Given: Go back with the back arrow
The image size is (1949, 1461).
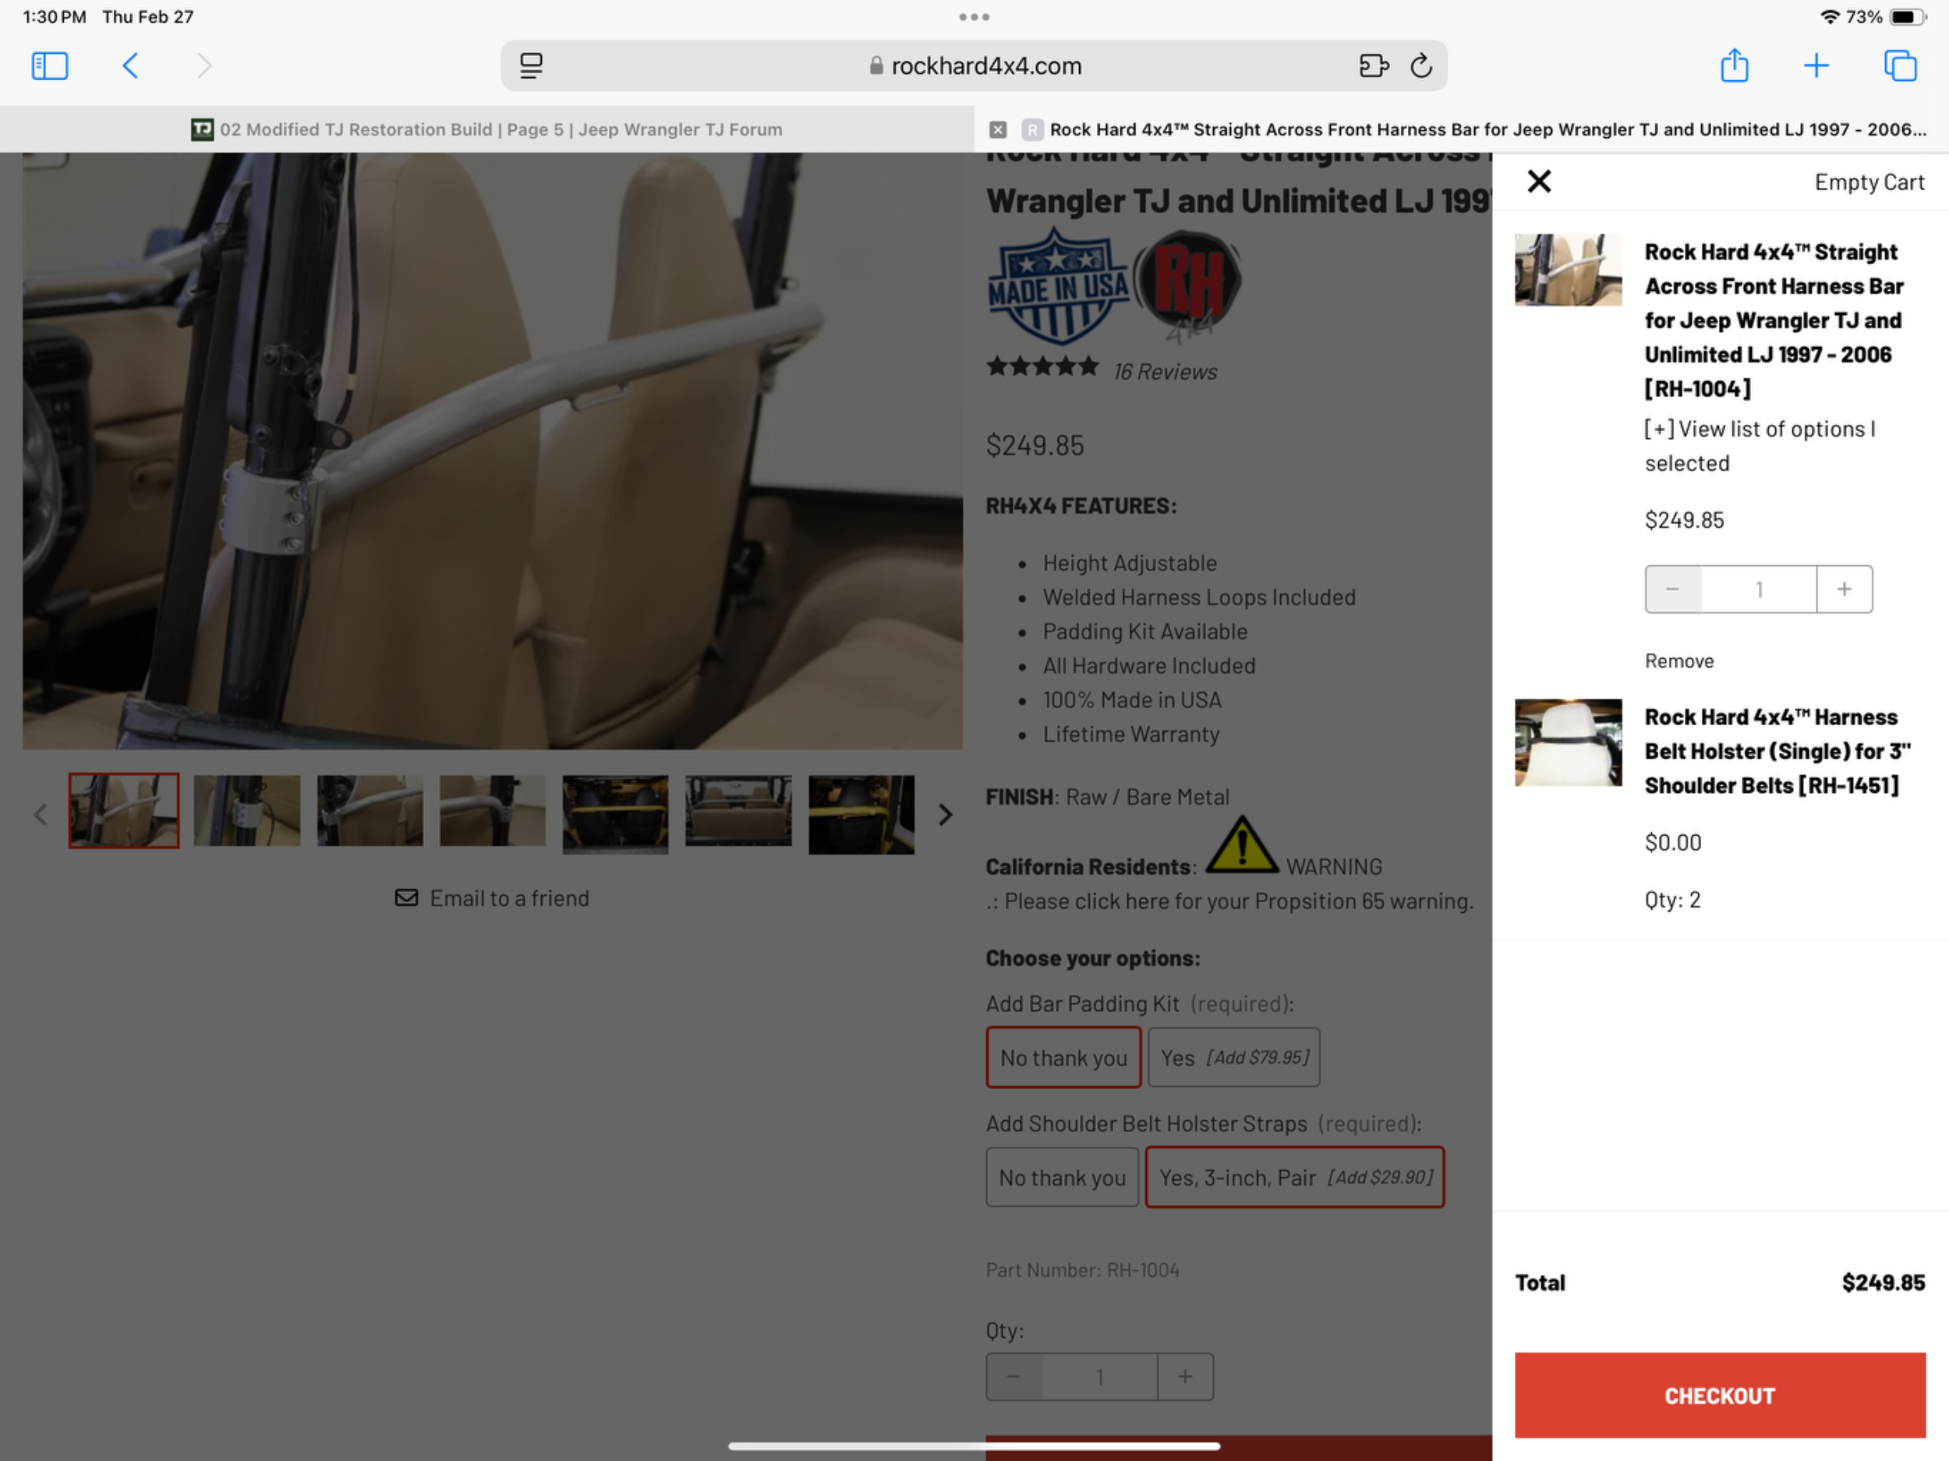Looking at the screenshot, I should [130, 66].
